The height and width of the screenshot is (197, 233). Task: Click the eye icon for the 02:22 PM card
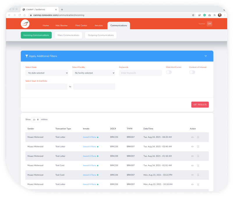pos(192,175)
